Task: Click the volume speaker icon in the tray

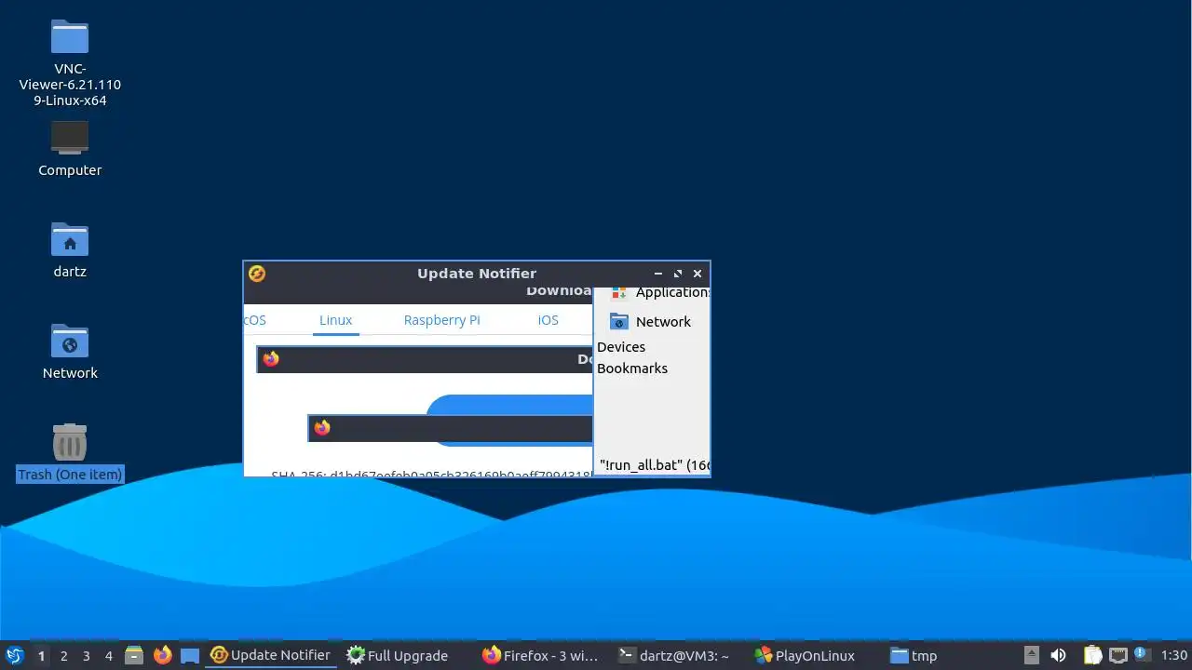Action: point(1058,655)
